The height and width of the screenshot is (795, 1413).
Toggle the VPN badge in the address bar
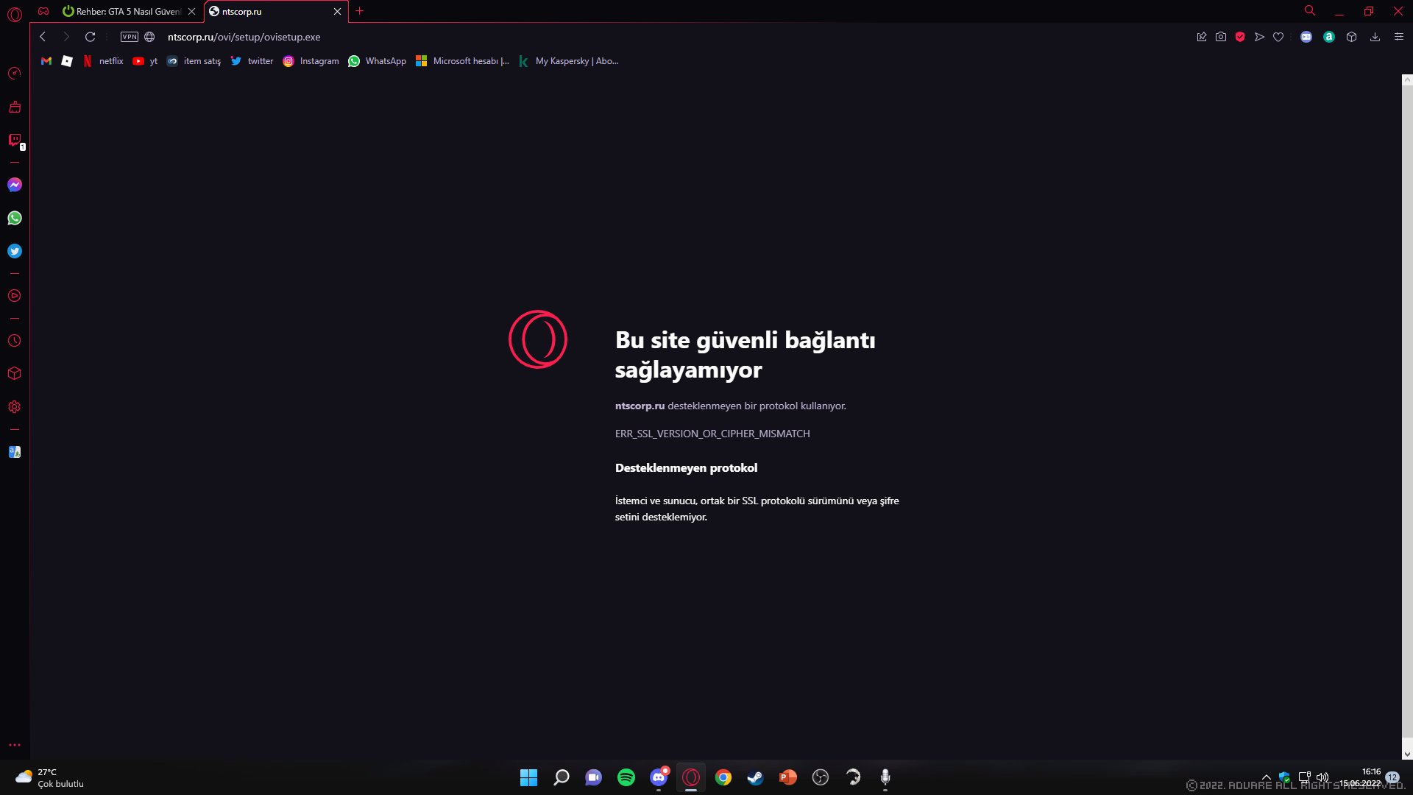pos(130,37)
